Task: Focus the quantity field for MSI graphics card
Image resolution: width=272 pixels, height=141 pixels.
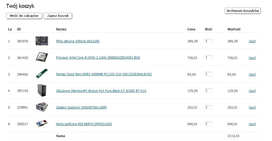Action: (x=208, y=124)
